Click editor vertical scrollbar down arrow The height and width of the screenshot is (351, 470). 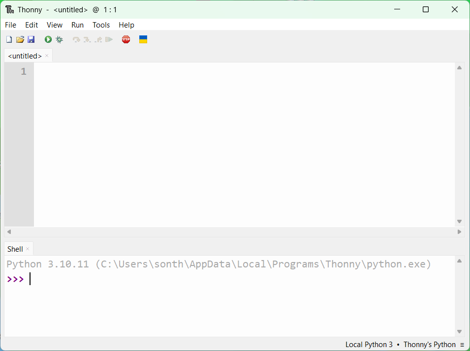[459, 221]
